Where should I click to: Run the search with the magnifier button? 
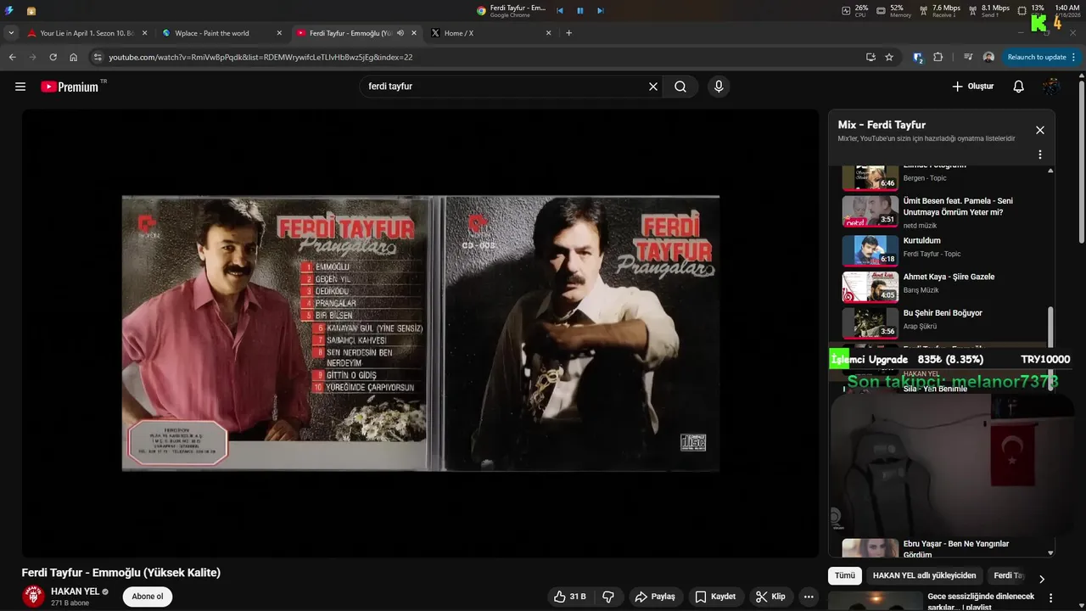[680, 87]
